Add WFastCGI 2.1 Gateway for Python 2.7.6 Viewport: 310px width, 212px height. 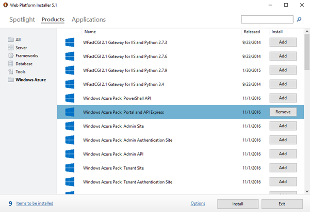pos(283,56)
